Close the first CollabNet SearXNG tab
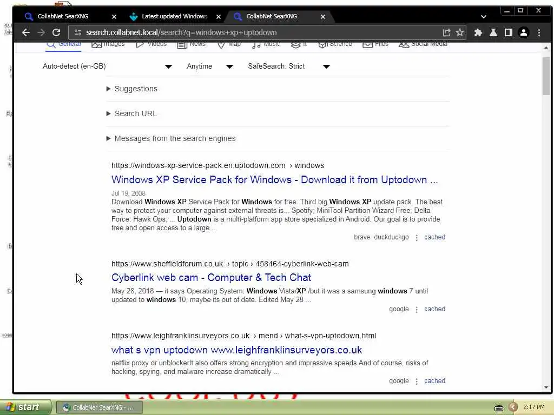This screenshot has width=554, height=415. [x=114, y=17]
